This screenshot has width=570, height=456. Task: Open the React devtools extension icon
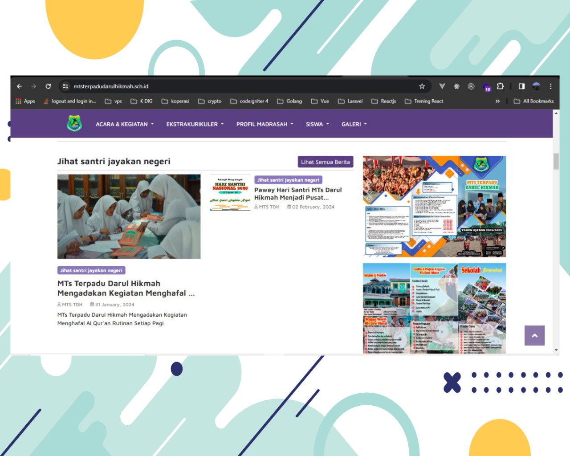coord(456,86)
